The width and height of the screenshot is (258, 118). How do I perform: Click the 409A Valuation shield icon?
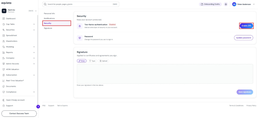(x=4, y=69)
